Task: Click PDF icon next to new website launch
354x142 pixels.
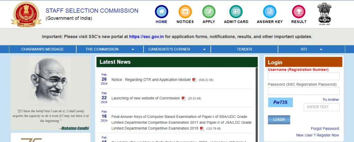Action: (184, 98)
